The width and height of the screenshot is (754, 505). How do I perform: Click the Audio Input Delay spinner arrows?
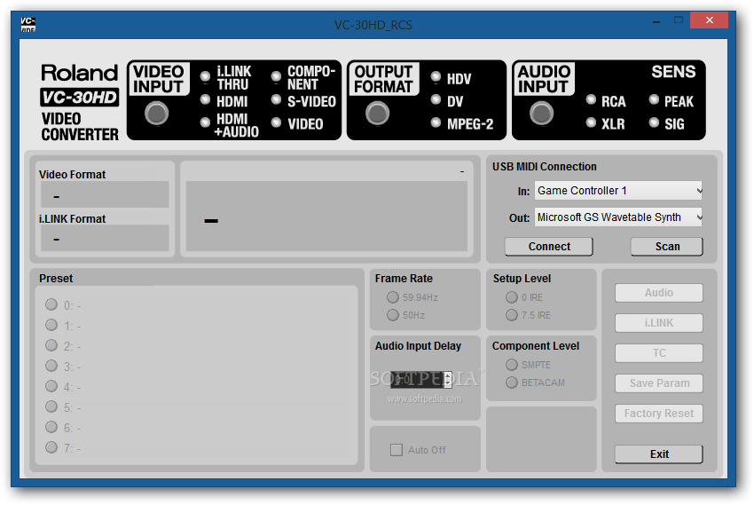point(448,380)
